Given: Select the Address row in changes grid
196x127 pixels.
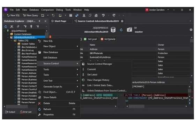Looking at the screenshot, I should point(135,49).
